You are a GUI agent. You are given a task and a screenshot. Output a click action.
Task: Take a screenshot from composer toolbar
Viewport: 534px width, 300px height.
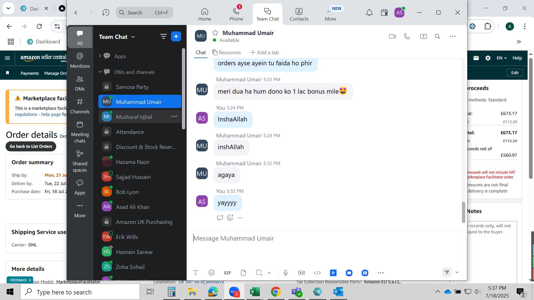point(259,273)
